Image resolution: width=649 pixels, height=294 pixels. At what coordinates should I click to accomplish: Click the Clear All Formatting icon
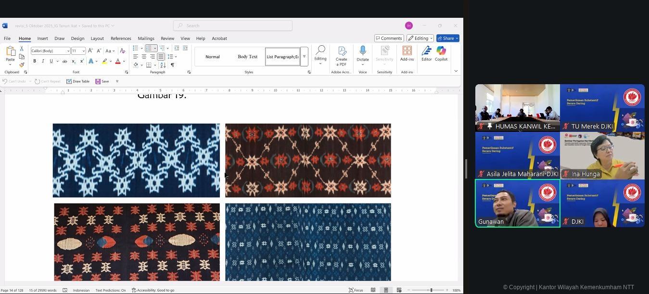pyautogui.click(x=122, y=51)
